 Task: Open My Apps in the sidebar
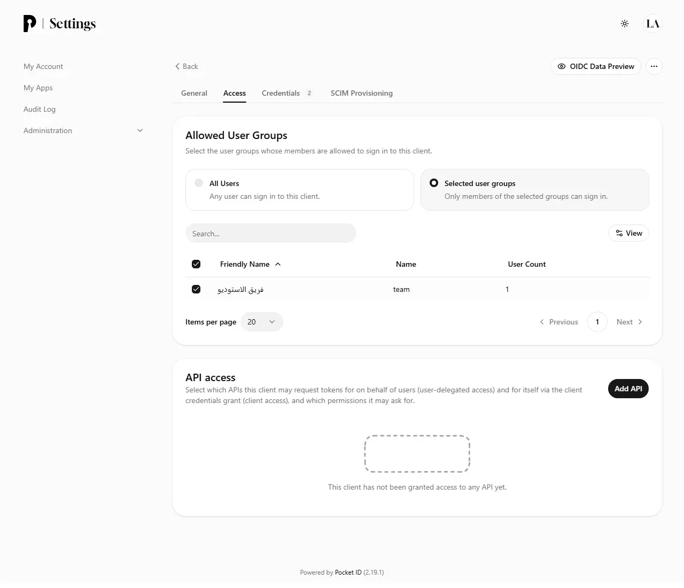[38, 88]
